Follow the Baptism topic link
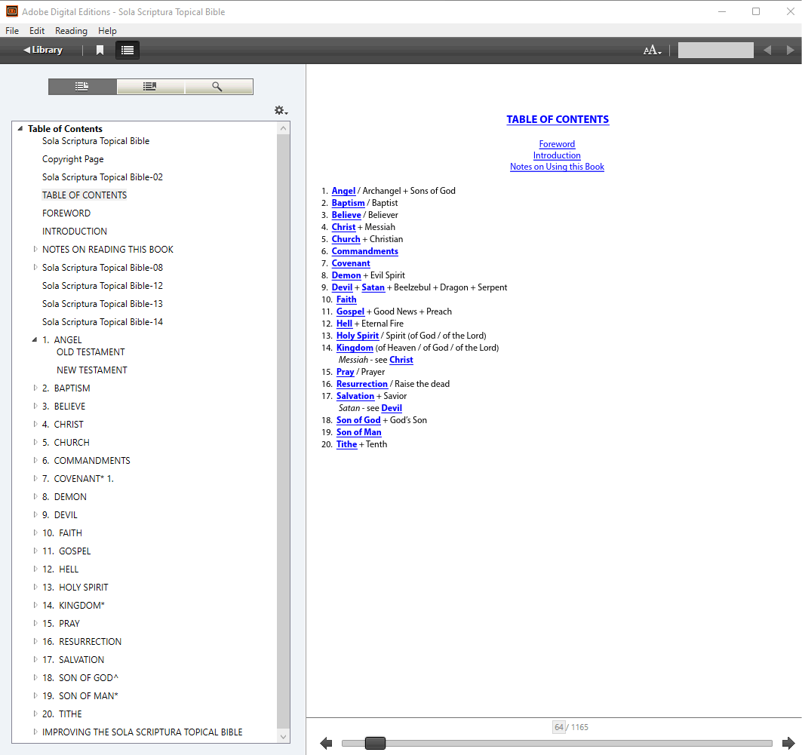 (349, 203)
